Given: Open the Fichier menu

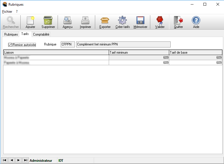Looking at the screenshot, I should [7, 12].
